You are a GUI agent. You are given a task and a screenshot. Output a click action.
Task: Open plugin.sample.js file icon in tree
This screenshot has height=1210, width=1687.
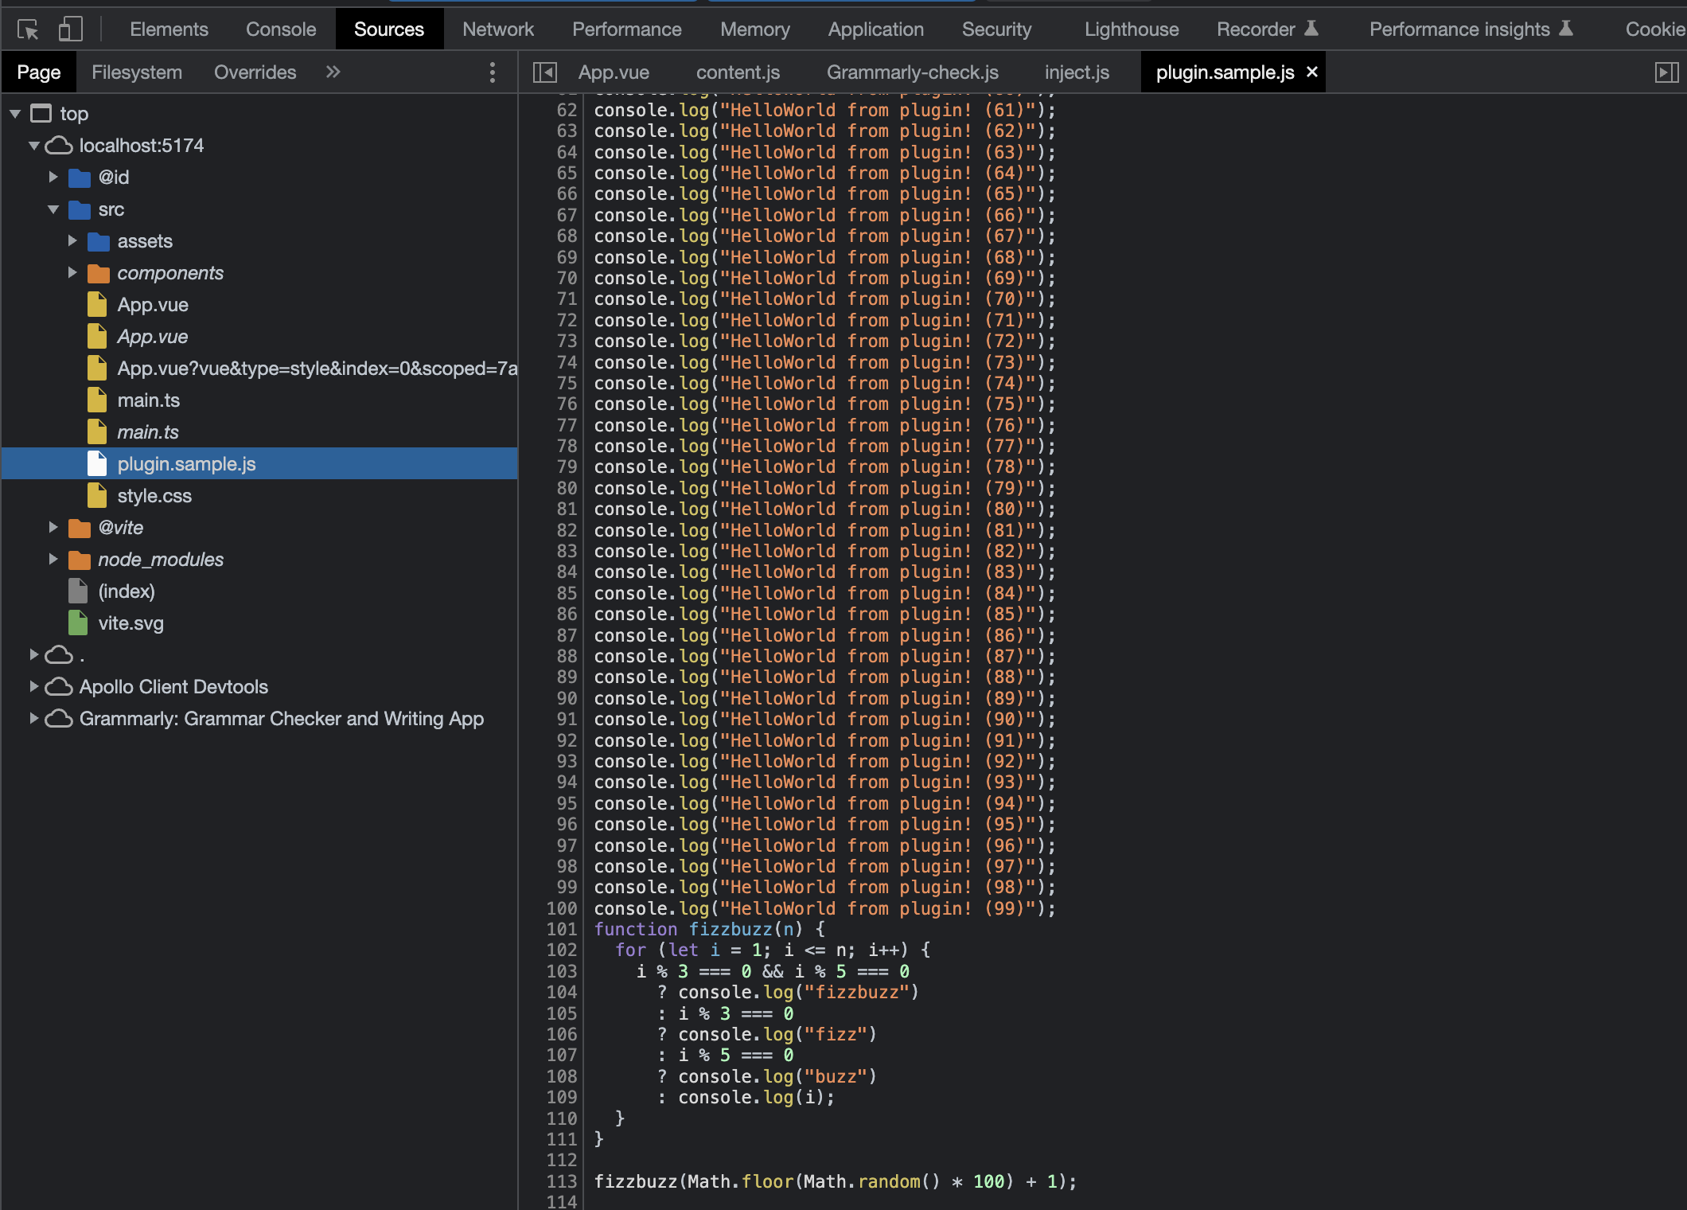point(97,463)
